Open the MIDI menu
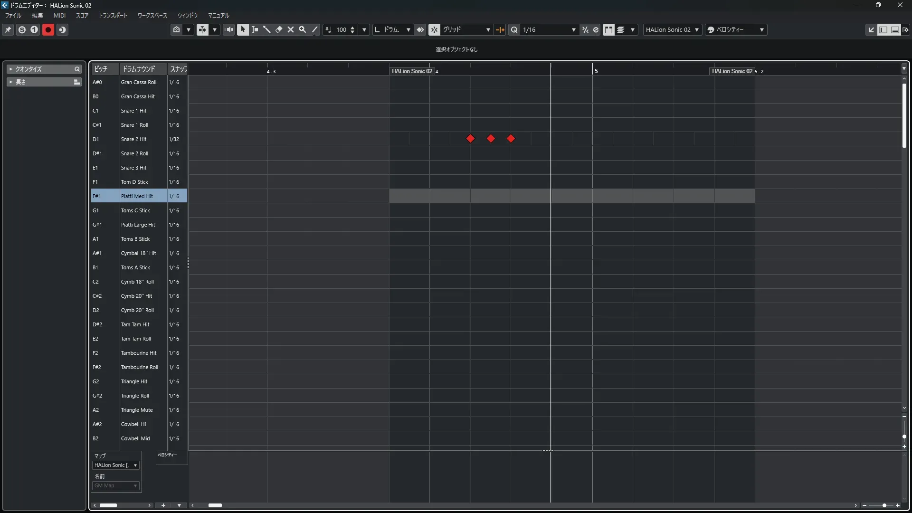Screen dimensions: 912x513 tap(59, 16)
